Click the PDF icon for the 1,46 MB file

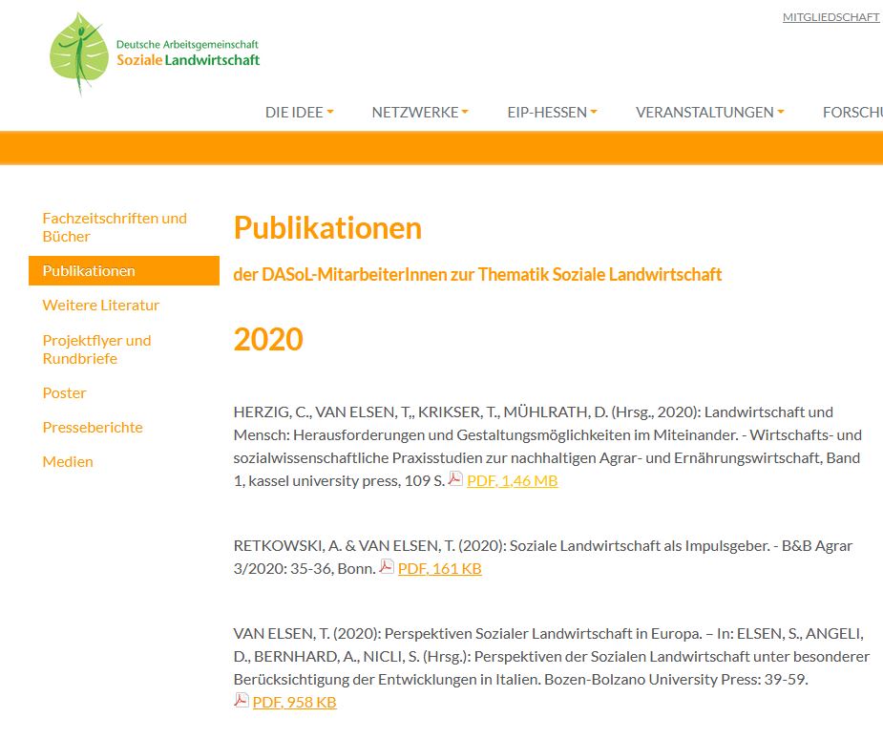tap(455, 478)
